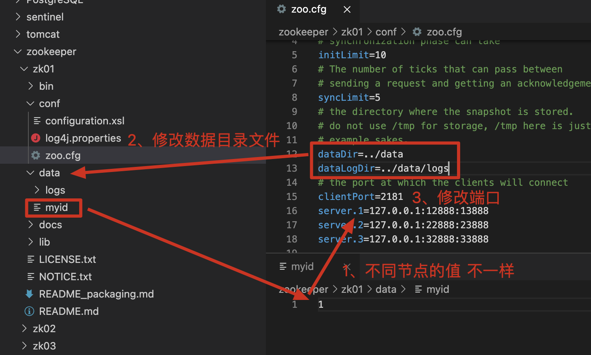Image resolution: width=591 pixels, height=355 pixels.
Task: Select the zk03 folder
Action: pos(44,346)
